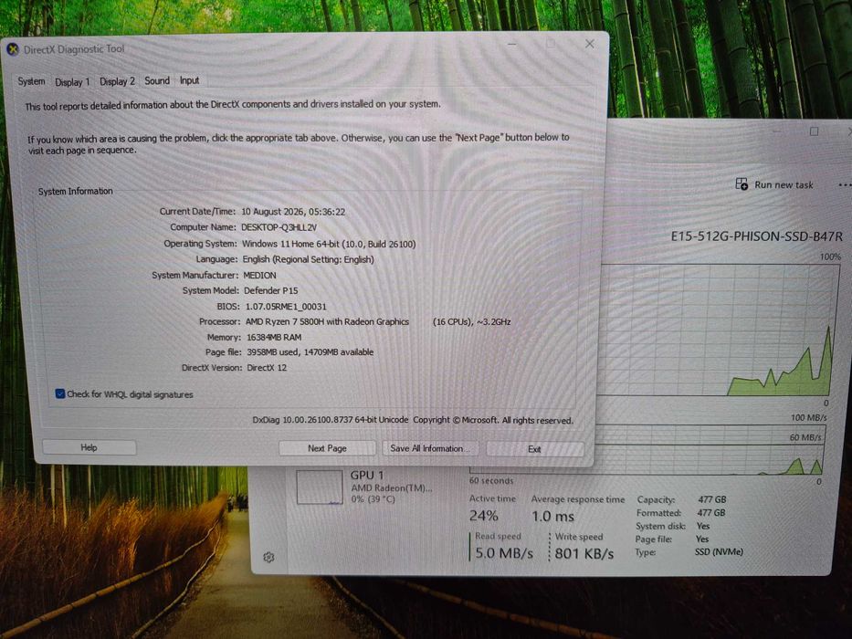Open the Task Manager more options ellipsis
Image resolution: width=852 pixels, height=639 pixels.
(845, 185)
